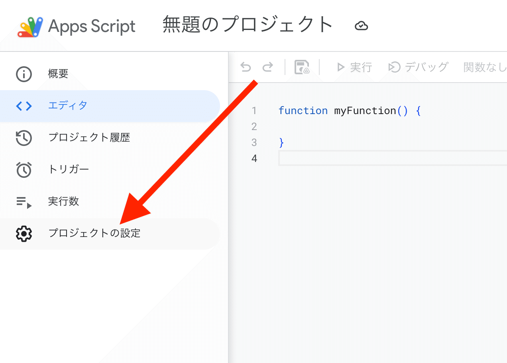Open トリガー alarm clock icon

coord(24,170)
